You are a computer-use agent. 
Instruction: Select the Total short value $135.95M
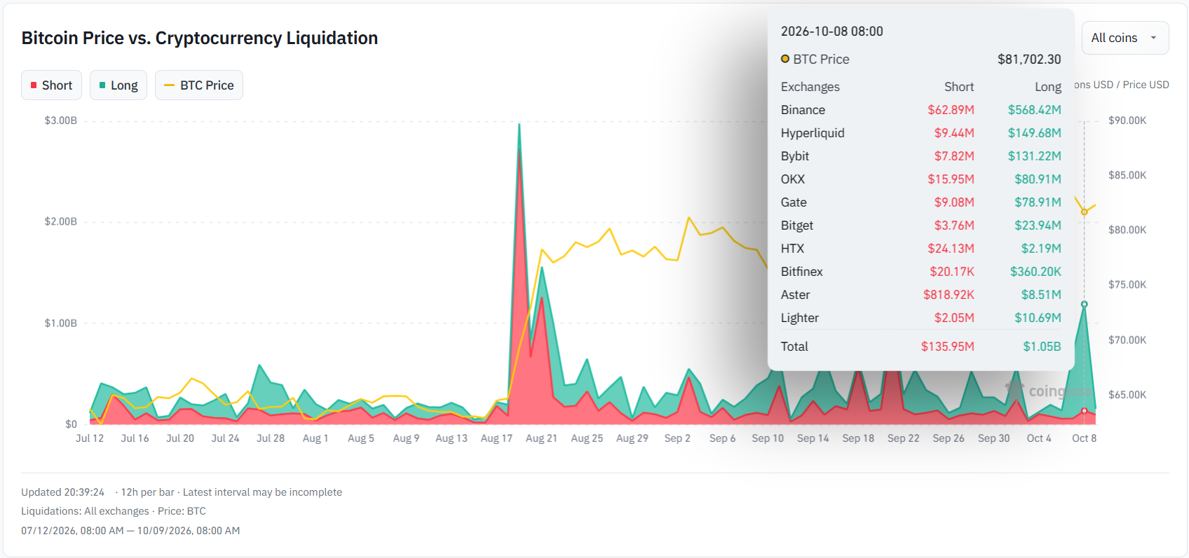coord(948,347)
